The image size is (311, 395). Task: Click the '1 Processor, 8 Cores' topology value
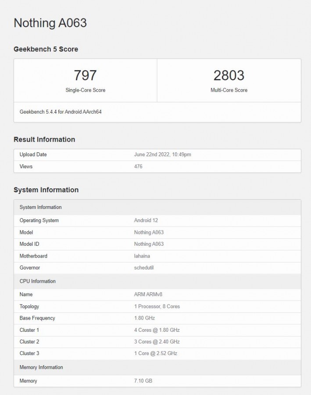[x=157, y=306]
